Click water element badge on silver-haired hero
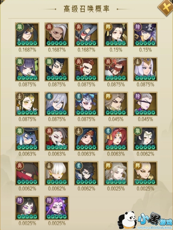 49,97
